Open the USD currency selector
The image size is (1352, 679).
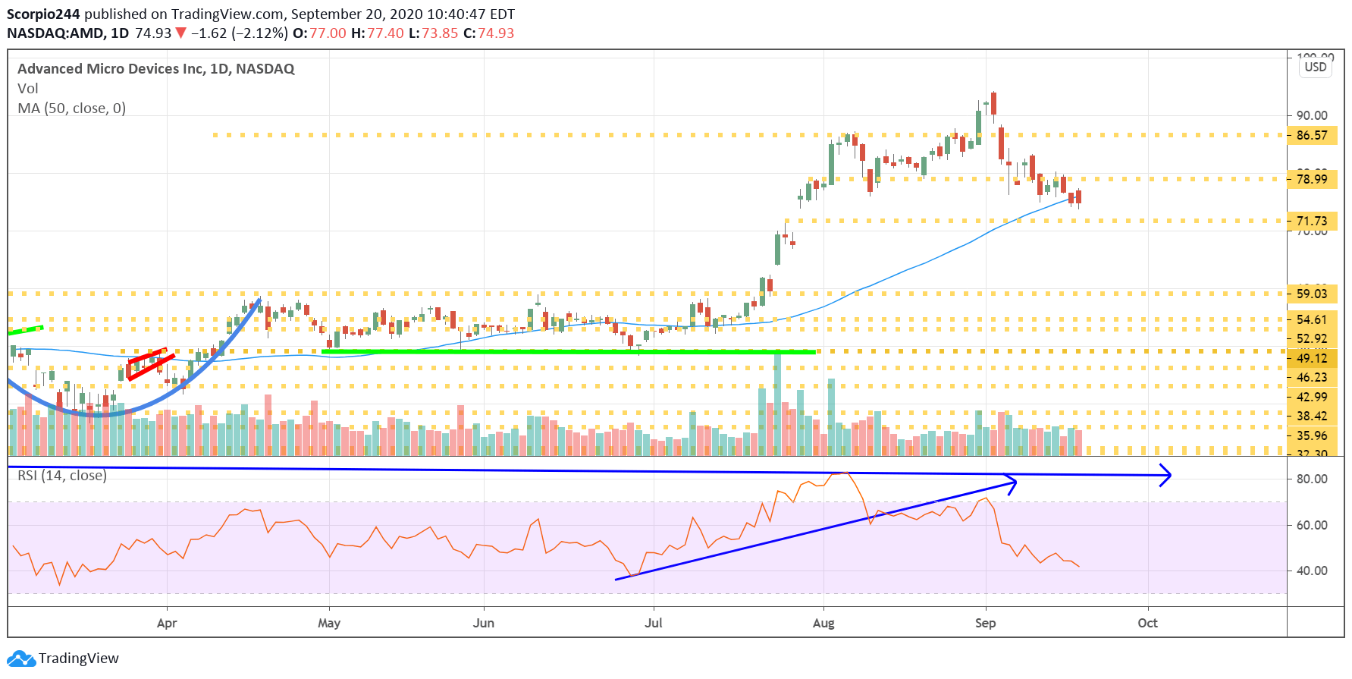tap(1316, 67)
